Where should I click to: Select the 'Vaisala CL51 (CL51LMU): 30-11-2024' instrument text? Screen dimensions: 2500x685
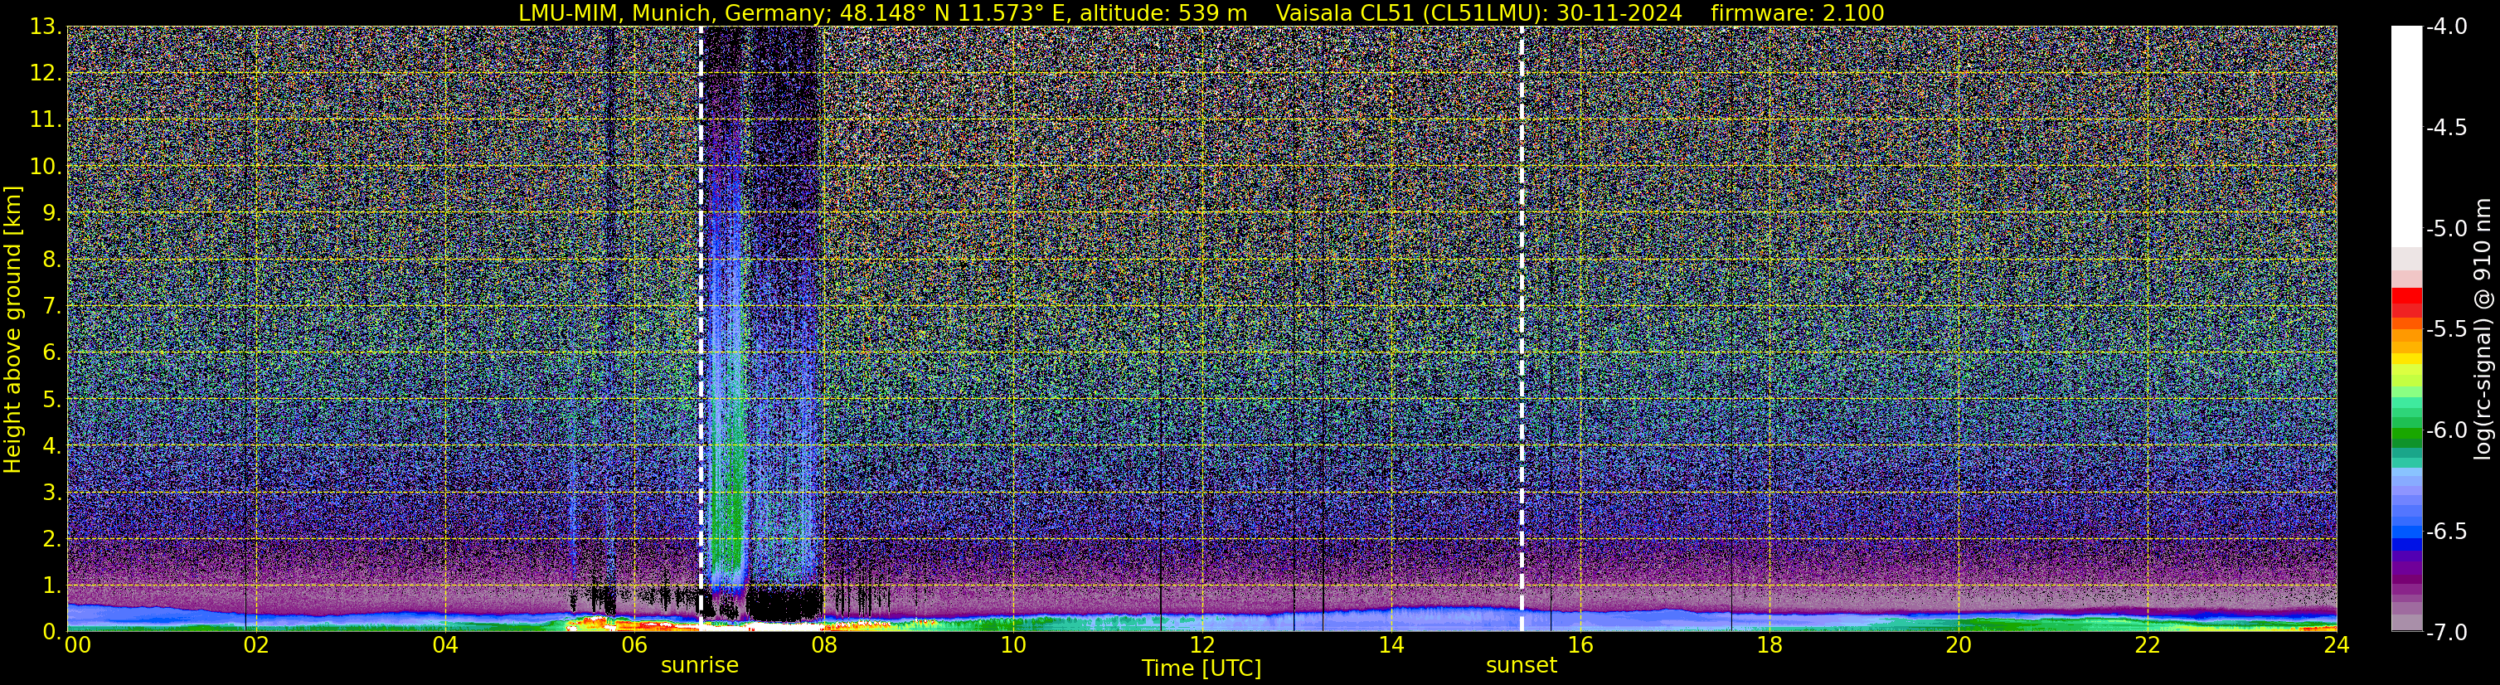(1478, 12)
